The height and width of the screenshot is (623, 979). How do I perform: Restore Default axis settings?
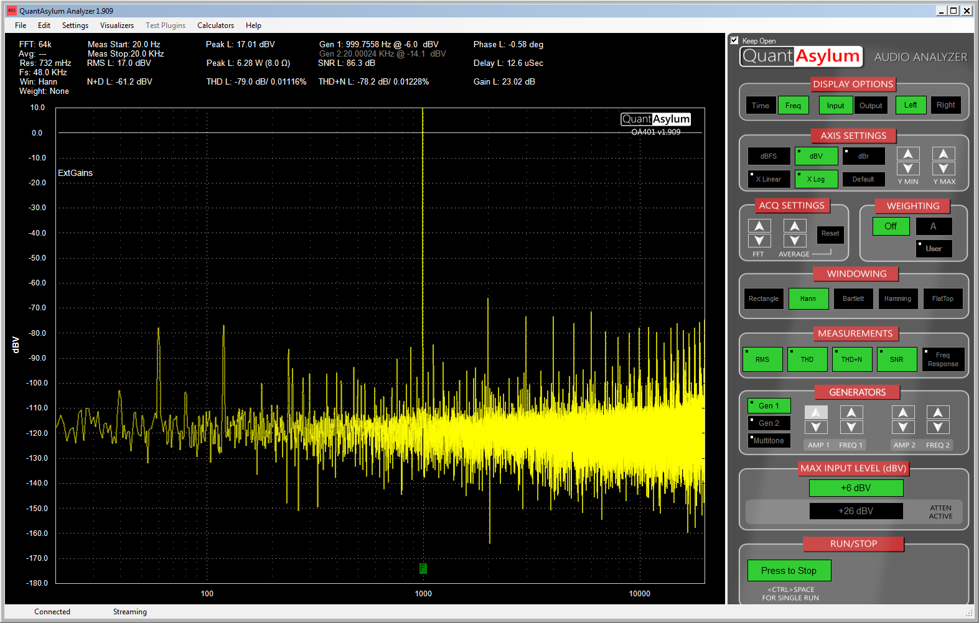(863, 179)
